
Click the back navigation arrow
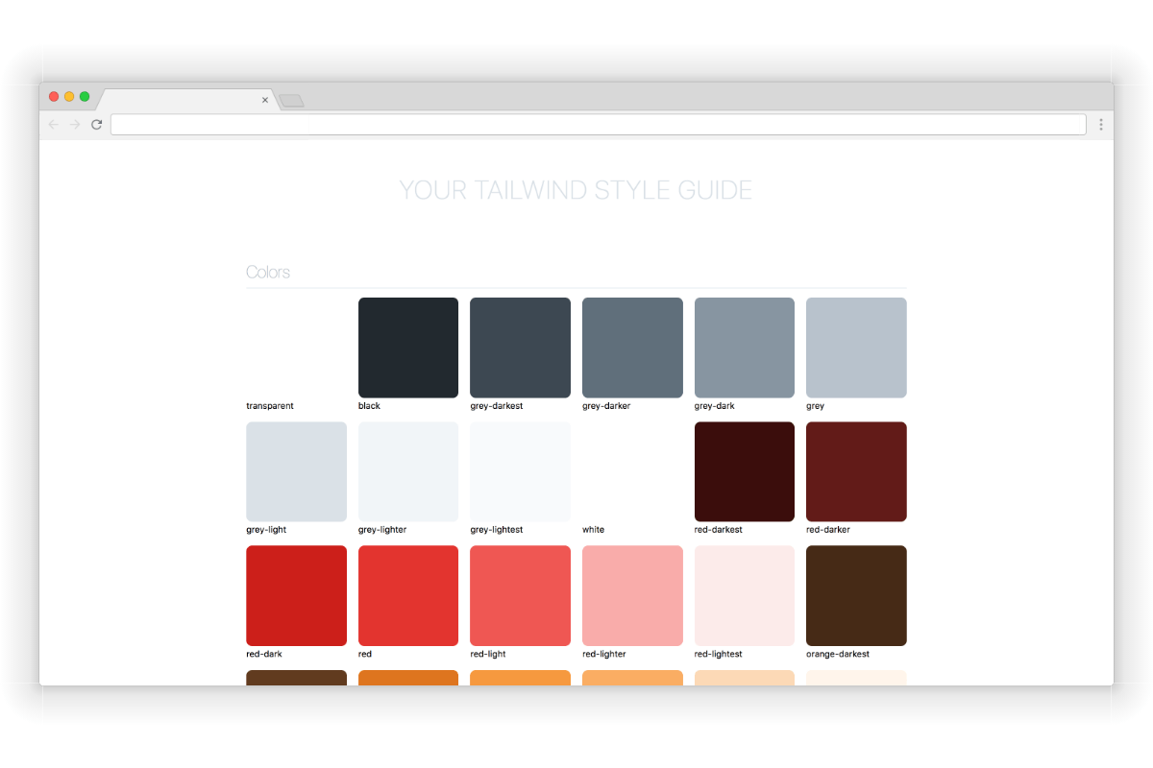[x=53, y=124]
